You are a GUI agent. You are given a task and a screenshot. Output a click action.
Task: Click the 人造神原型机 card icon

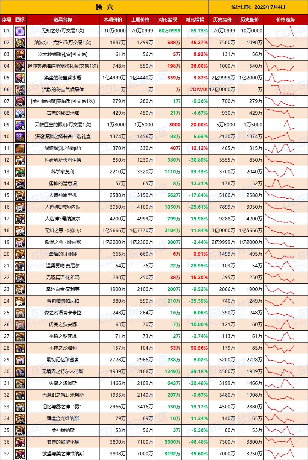click(x=20, y=195)
